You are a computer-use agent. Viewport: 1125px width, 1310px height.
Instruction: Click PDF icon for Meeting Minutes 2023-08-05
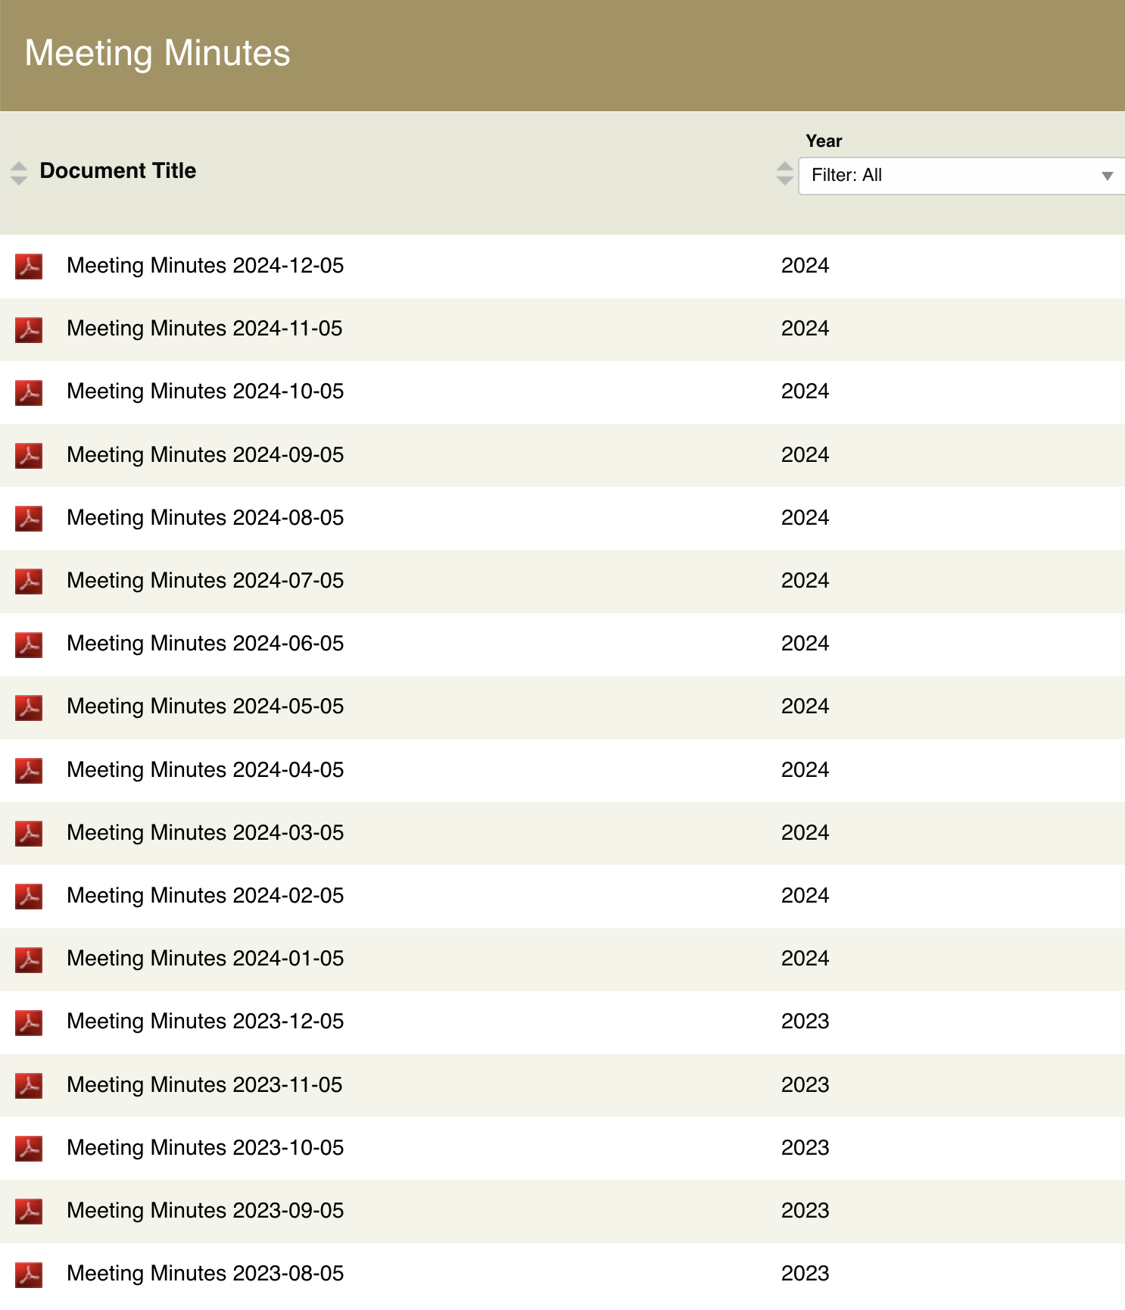[x=29, y=1274]
